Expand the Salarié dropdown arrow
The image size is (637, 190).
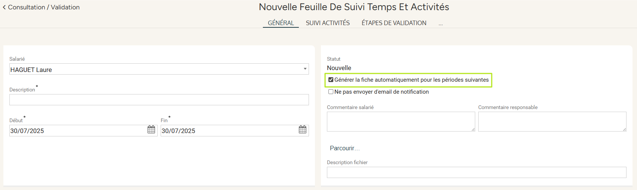point(305,69)
